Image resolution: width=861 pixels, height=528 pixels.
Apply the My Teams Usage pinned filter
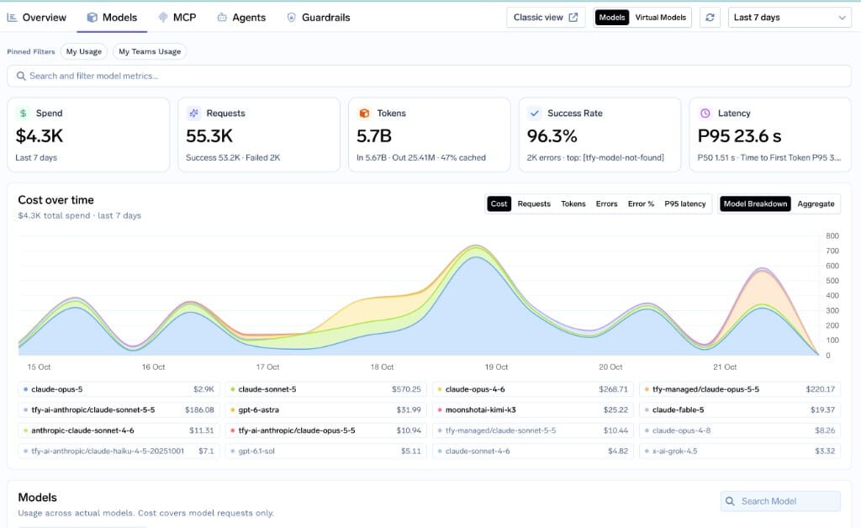pyautogui.click(x=150, y=51)
